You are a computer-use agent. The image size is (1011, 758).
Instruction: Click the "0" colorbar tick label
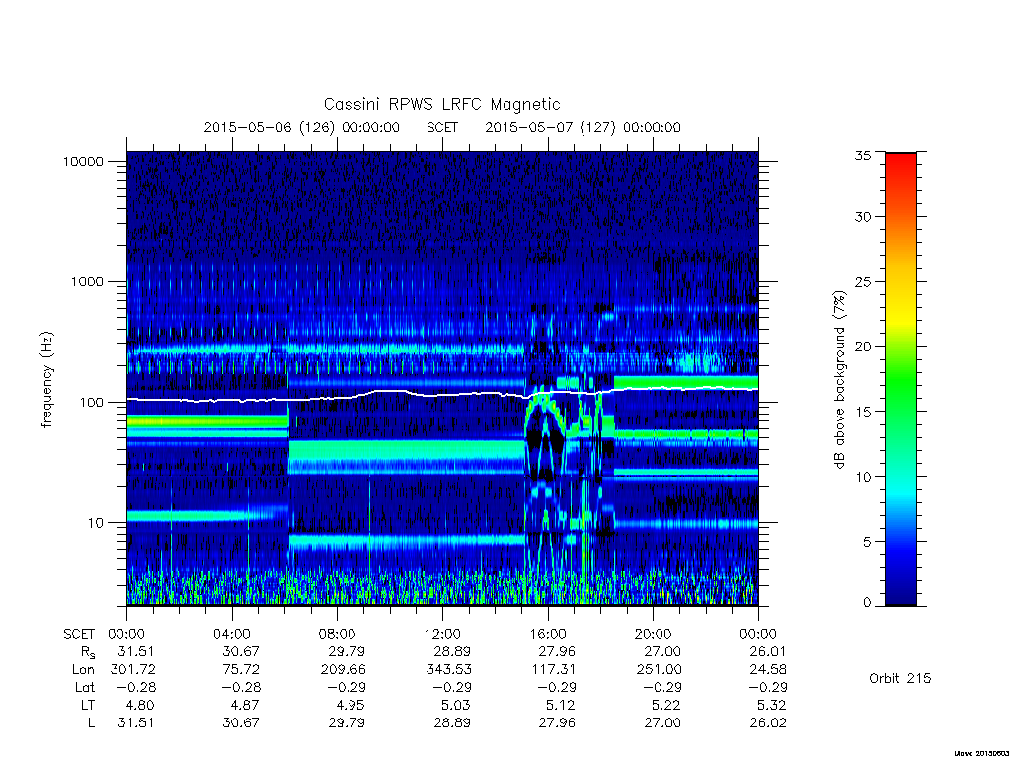click(867, 603)
